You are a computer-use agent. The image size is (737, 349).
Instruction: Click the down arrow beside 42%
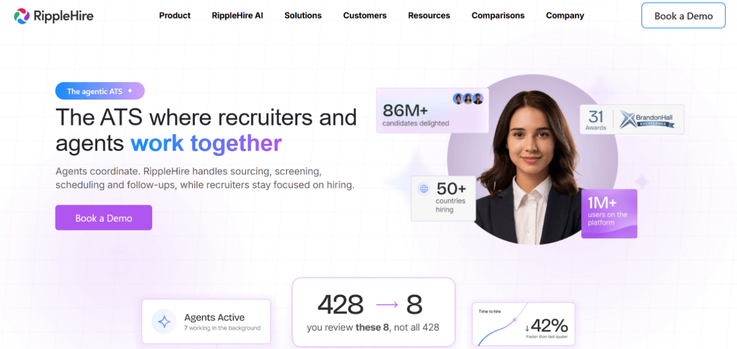[527, 327]
